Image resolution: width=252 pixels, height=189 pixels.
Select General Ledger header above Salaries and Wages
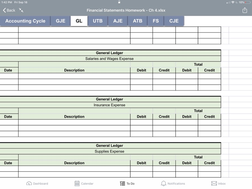[x=111, y=53]
